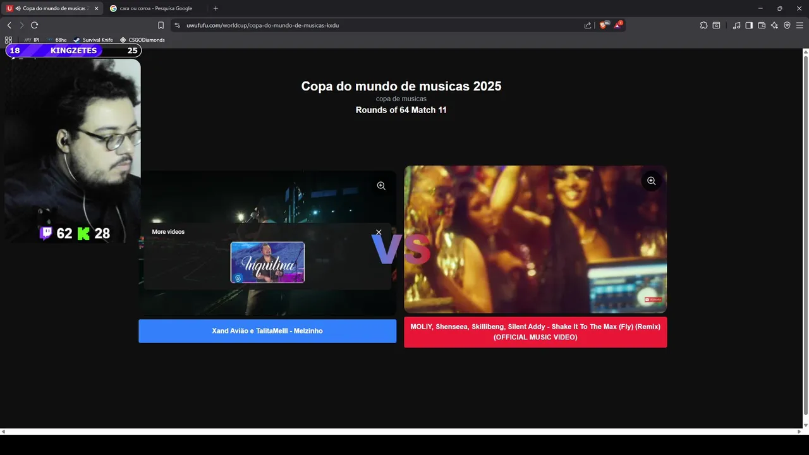This screenshot has width=809, height=455.
Task: Click the 'More videos' label
Action: (x=168, y=232)
